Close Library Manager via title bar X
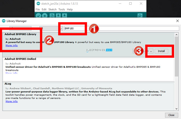181x119 pixels. (x=178, y=21)
